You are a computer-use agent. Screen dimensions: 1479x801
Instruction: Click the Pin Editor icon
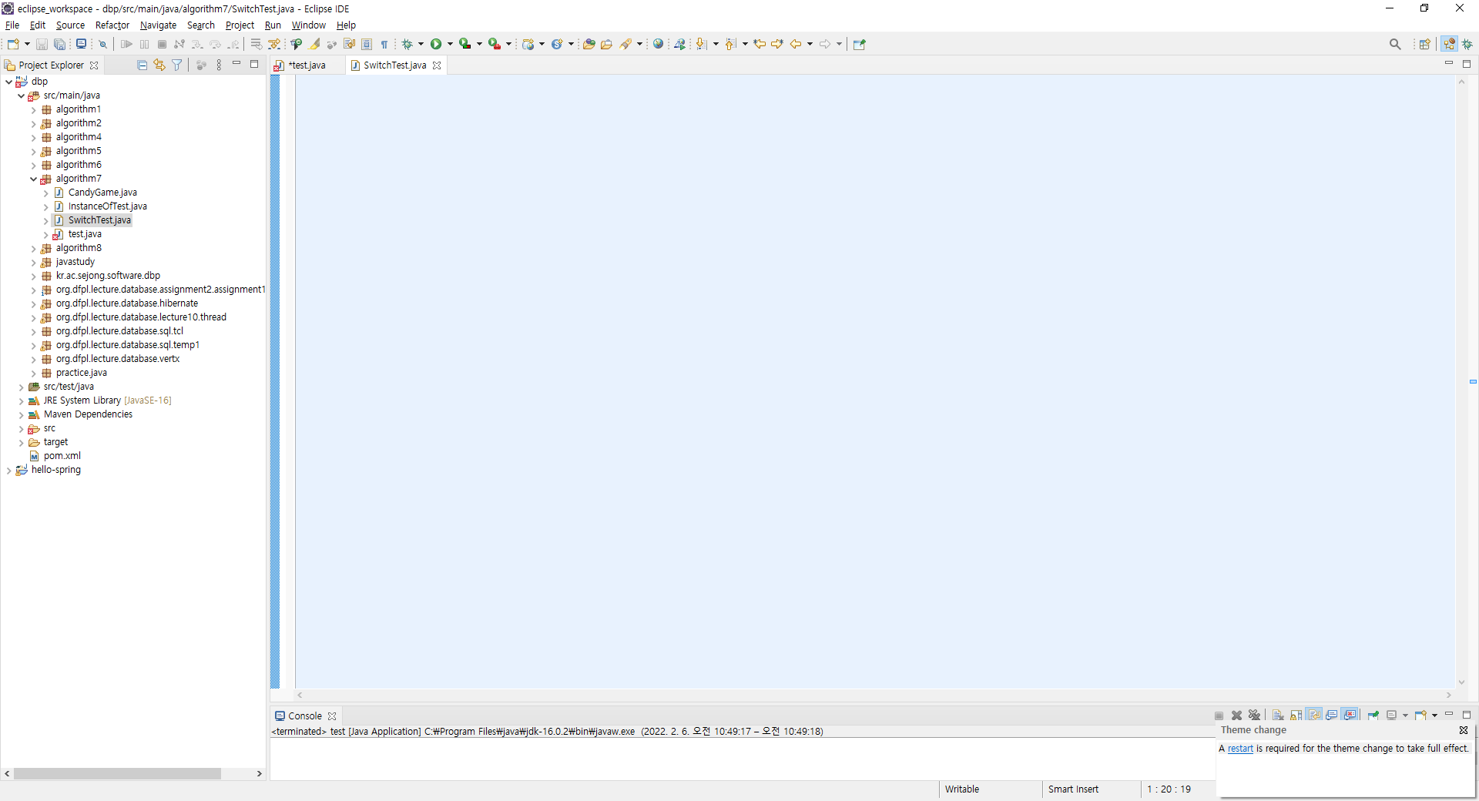(860, 44)
